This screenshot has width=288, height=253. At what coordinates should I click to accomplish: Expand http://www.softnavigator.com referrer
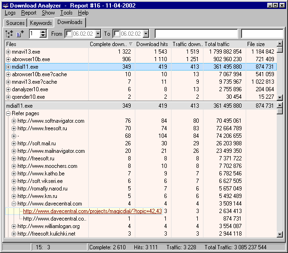tap(14, 121)
